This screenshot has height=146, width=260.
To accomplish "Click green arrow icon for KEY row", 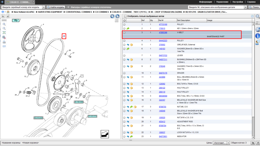I will click(128, 28).
